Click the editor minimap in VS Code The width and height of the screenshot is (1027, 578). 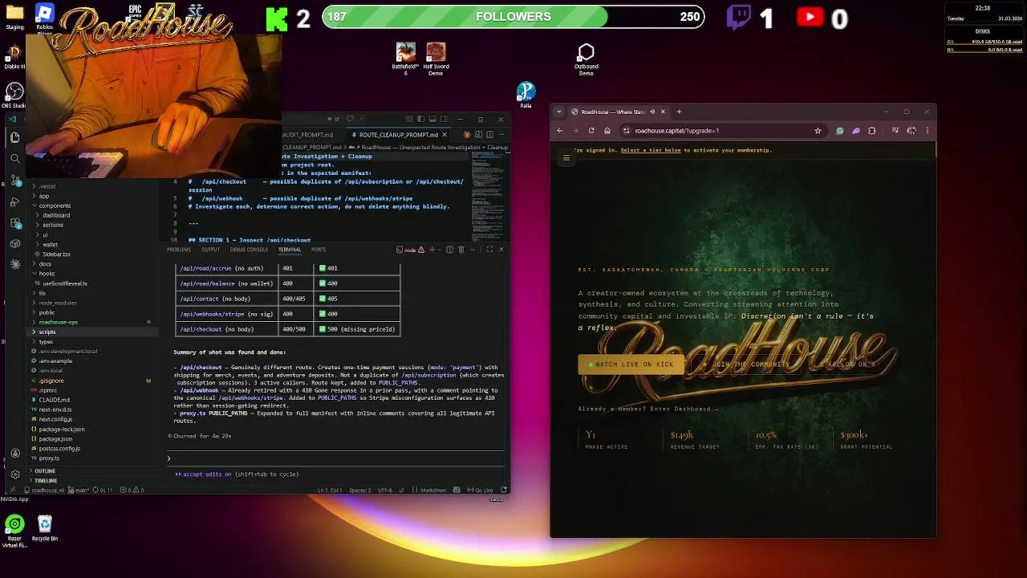tap(489, 196)
